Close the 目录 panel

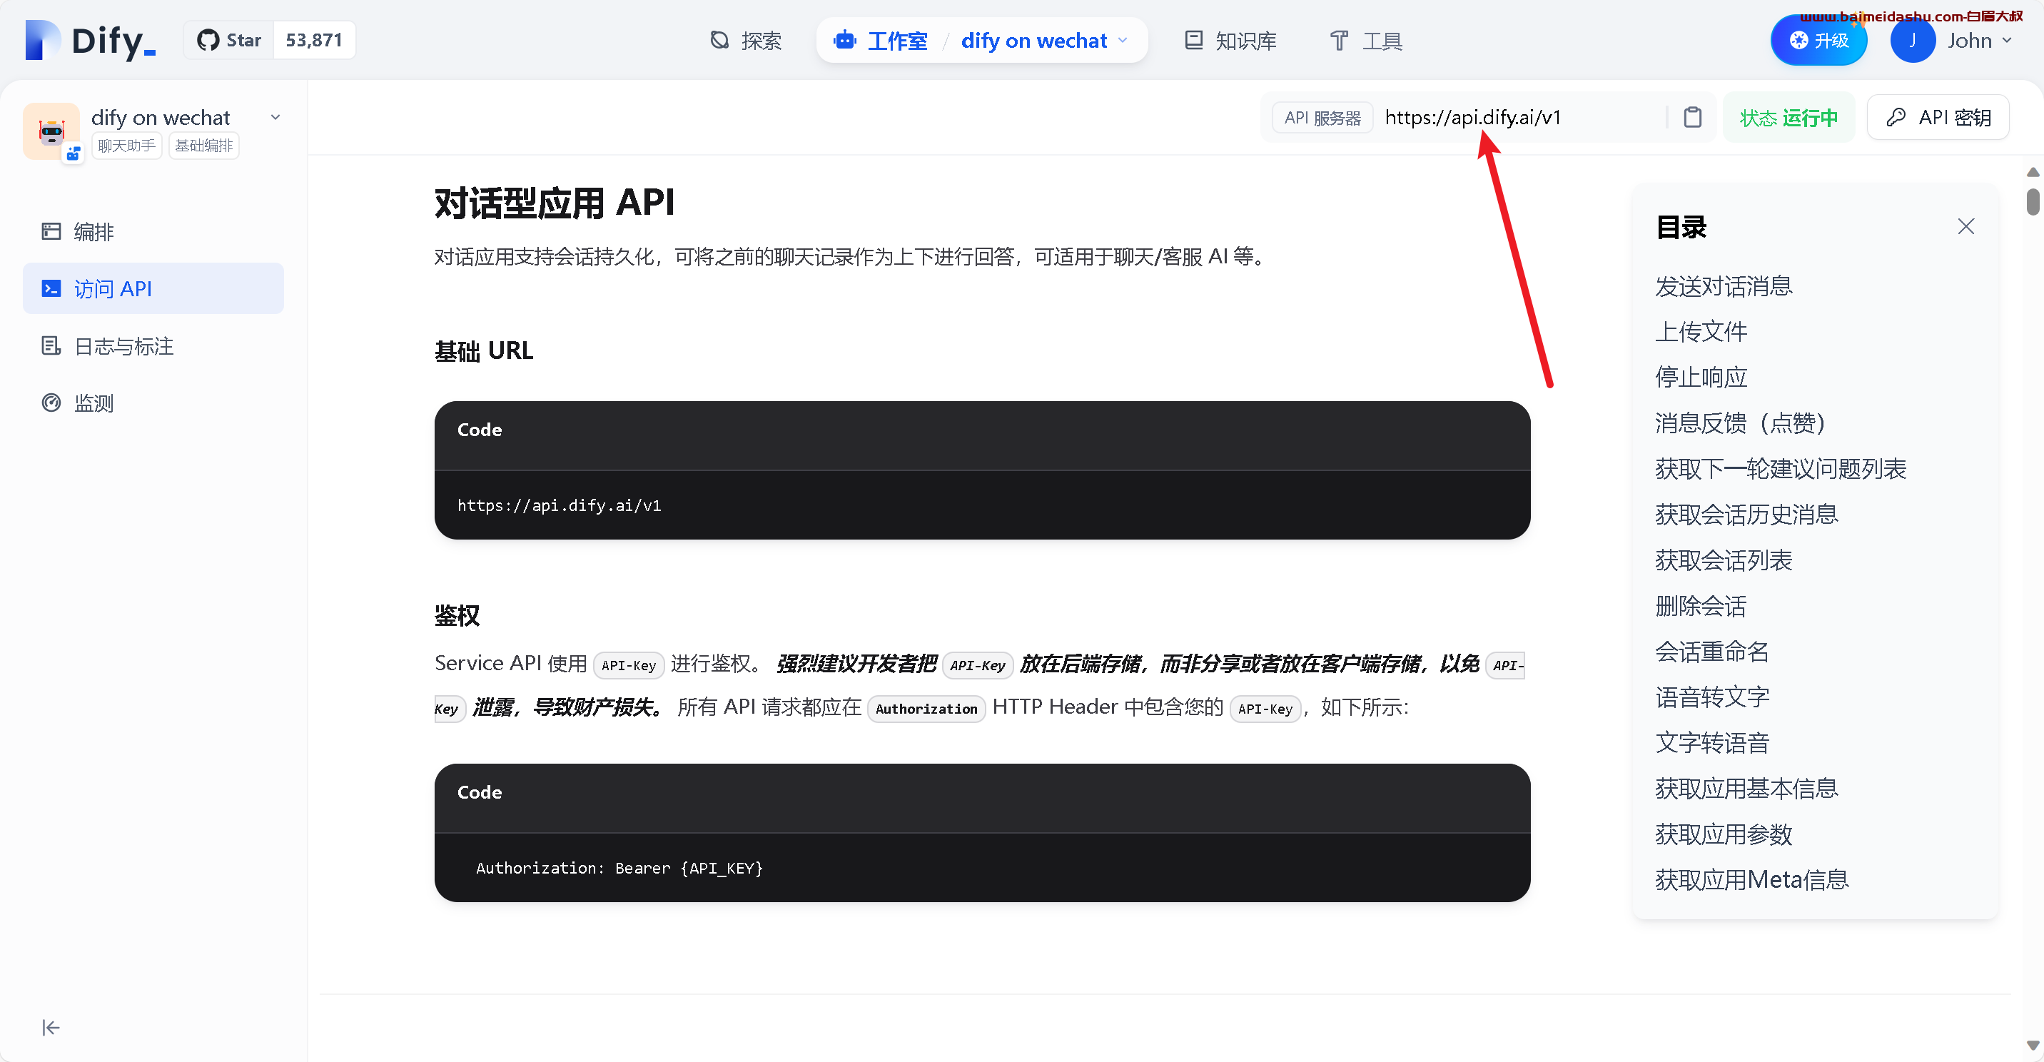coord(1965,226)
